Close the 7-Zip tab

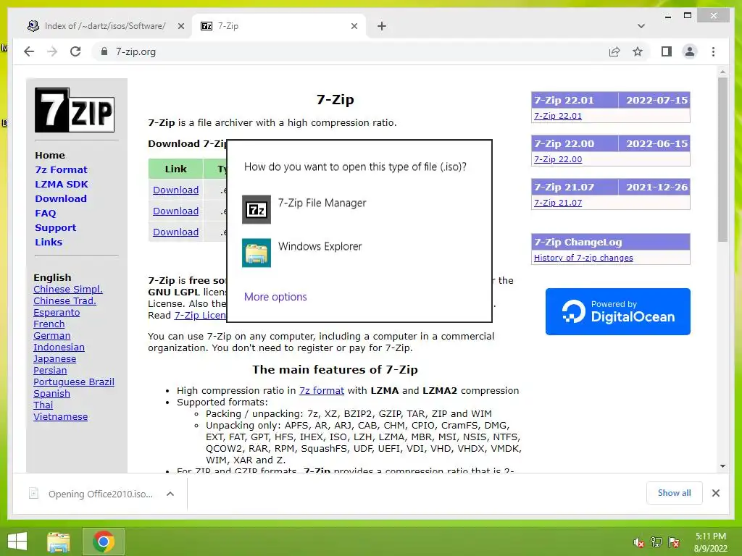click(x=354, y=26)
